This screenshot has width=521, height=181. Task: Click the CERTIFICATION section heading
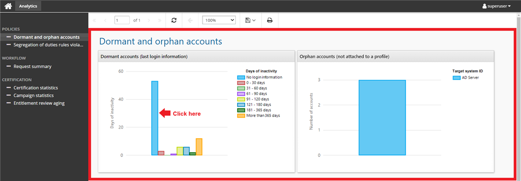click(17, 80)
